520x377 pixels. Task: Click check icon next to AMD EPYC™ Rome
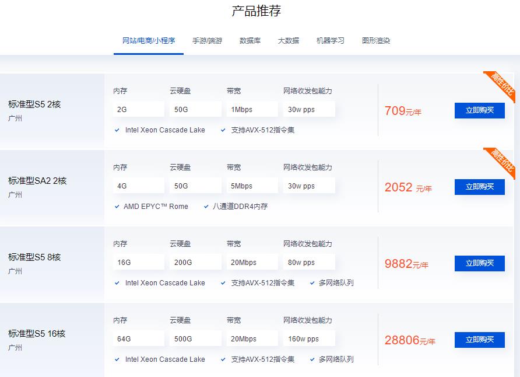pyautogui.click(x=117, y=206)
